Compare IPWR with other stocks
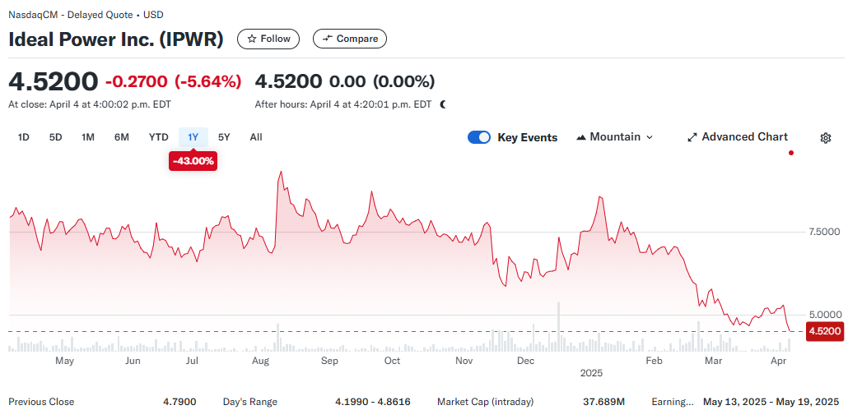This screenshot has height=410, width=848. [x=350, y=39]
